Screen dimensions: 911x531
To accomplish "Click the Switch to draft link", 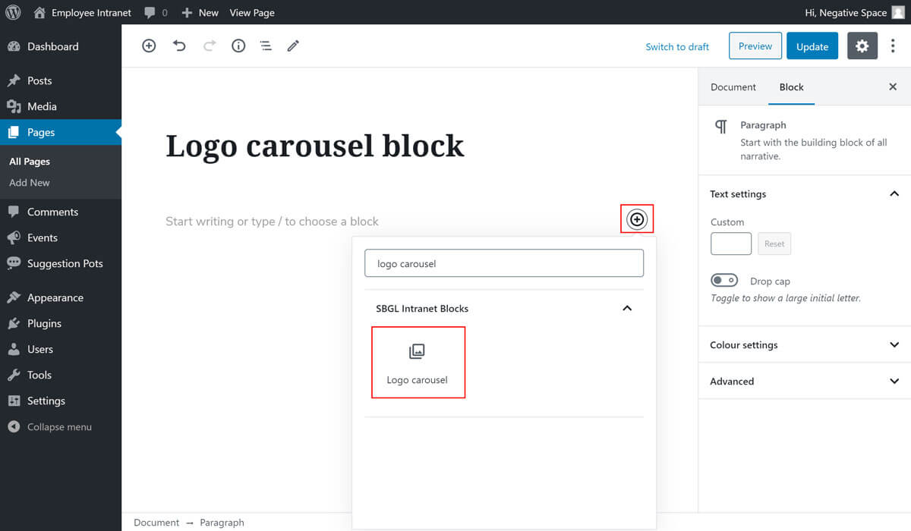I will (x=677, y=47).
